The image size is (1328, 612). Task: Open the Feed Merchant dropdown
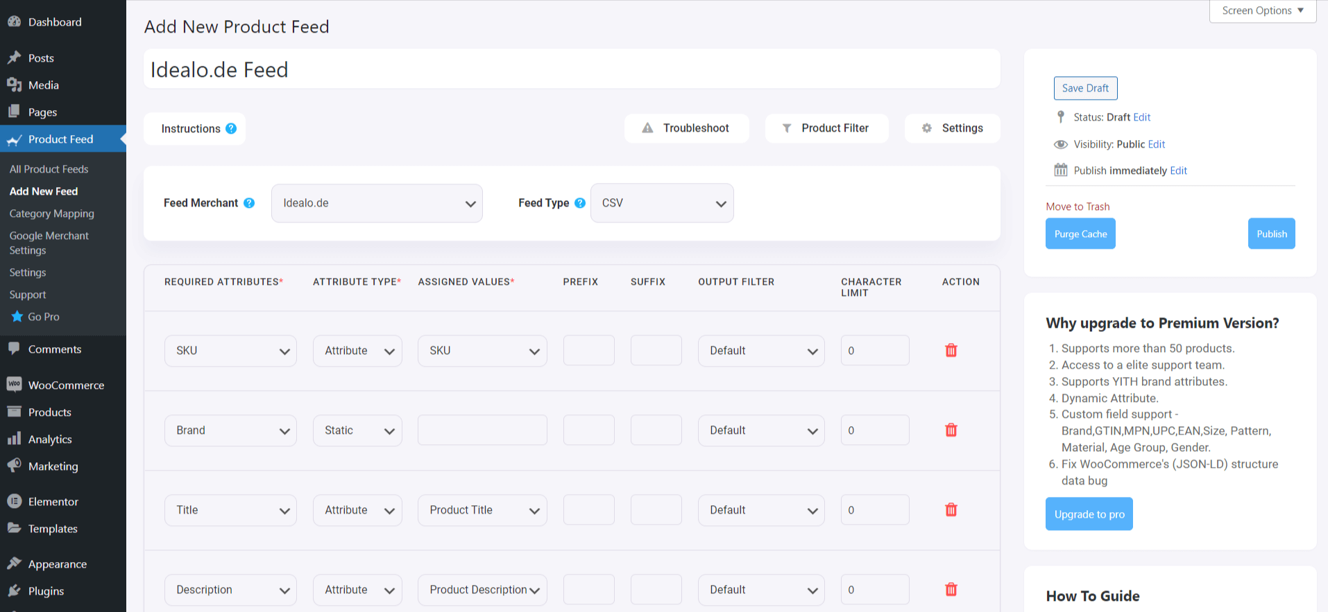pos(377,203)
